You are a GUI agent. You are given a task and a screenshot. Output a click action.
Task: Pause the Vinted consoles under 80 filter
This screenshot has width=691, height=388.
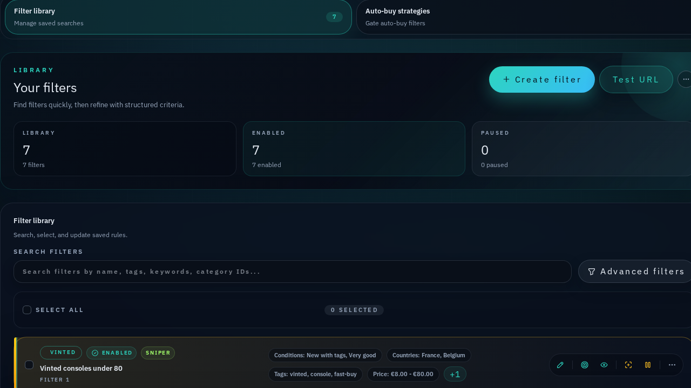[648, 365]
